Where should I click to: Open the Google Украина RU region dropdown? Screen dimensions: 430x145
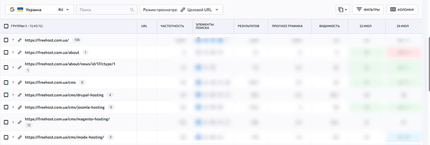coord(39,10)
